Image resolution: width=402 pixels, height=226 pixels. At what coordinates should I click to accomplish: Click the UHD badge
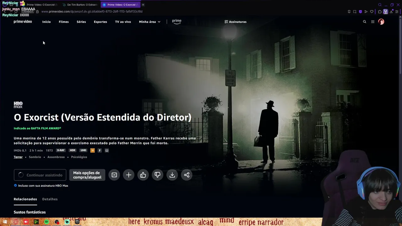tap(83, 150)
